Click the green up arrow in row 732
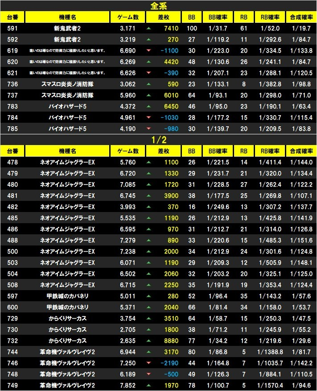 click(148, 341)
